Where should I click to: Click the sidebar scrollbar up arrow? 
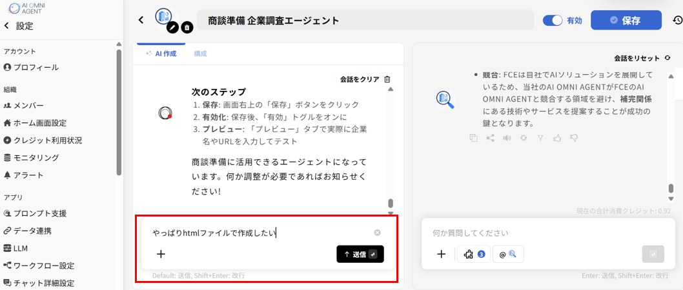pyautogui.click(x=119, y=44)
